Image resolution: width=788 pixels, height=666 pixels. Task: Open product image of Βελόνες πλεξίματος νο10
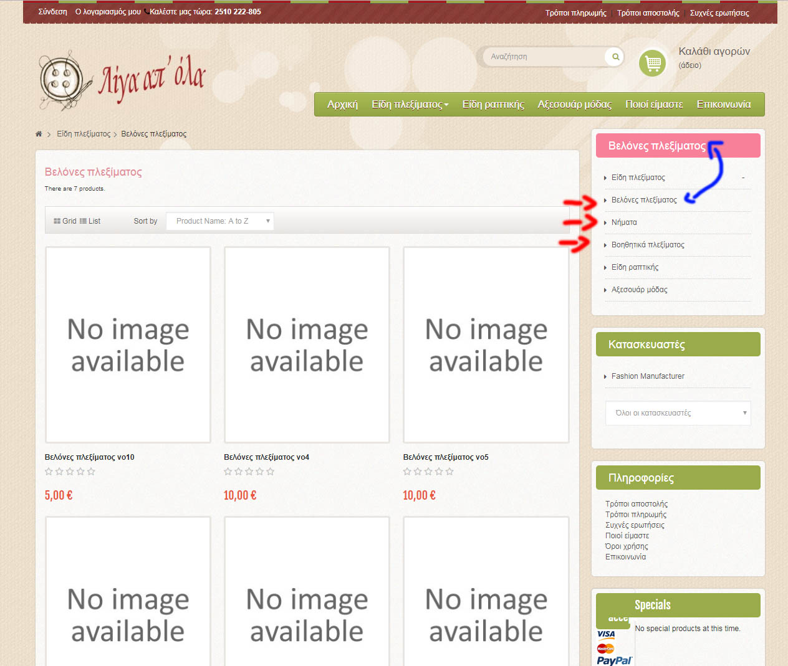coord(128,345)
